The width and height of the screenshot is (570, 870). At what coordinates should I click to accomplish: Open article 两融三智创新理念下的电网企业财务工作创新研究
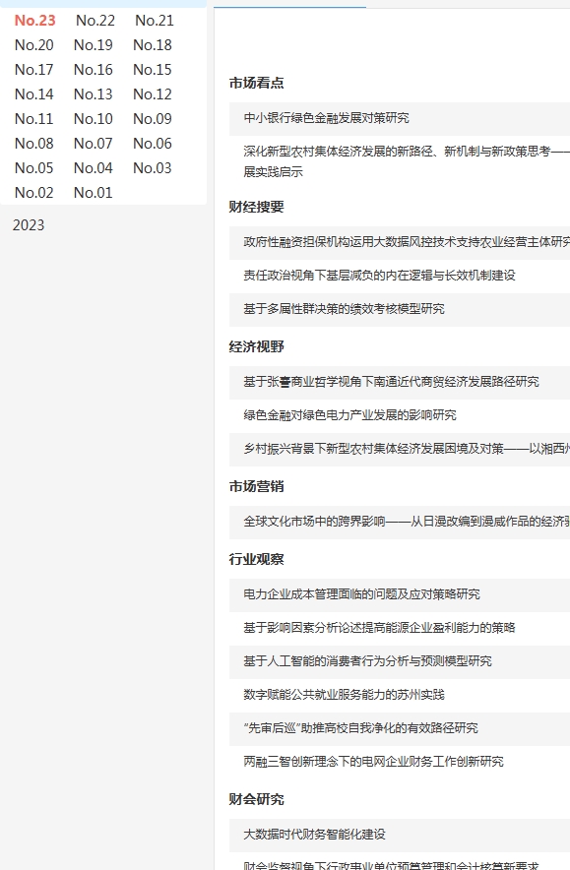point(373,762)
